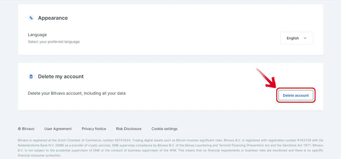Click the Appearance translate icon

tap(31, 18)
